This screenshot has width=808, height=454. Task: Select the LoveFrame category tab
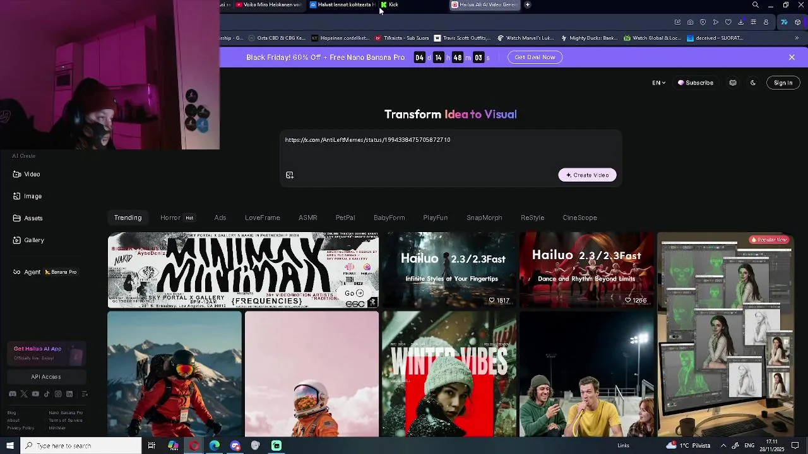[263, 218]
